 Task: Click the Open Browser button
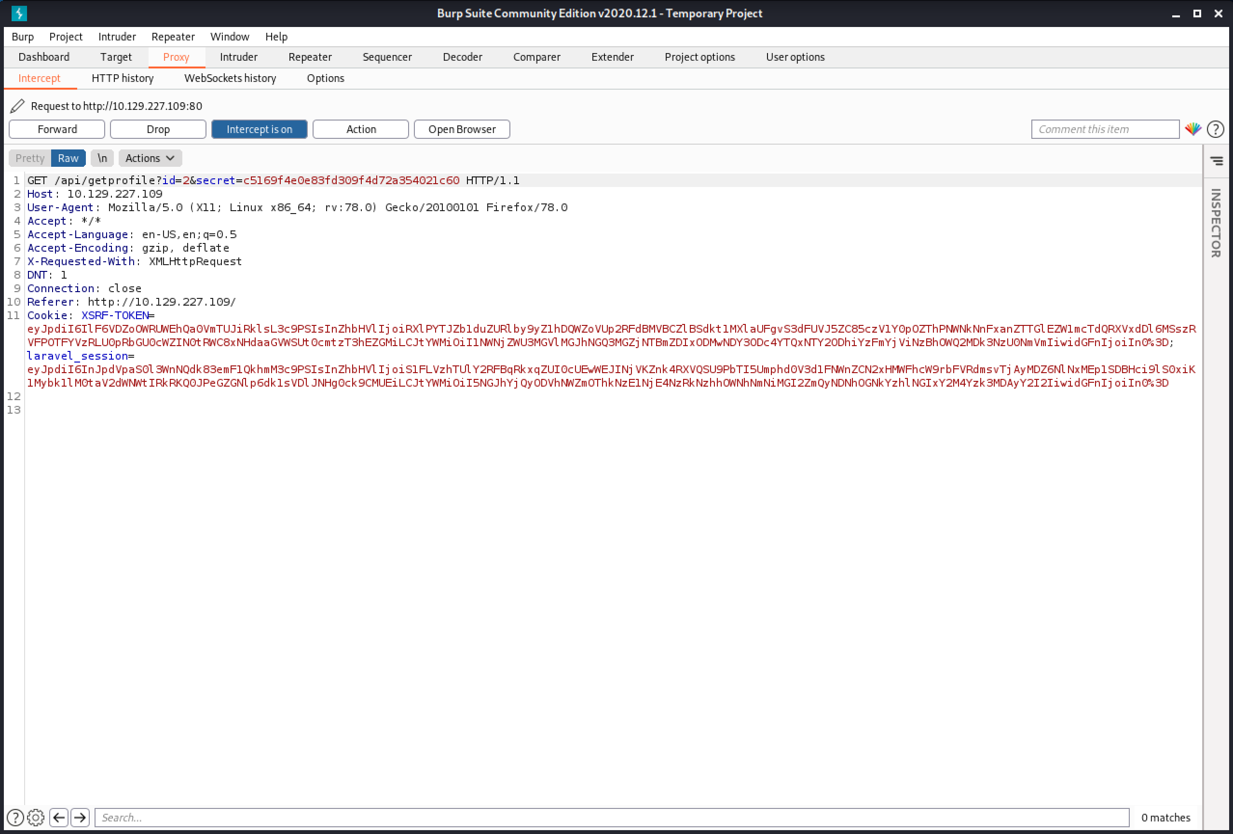(x=462, y=129)
